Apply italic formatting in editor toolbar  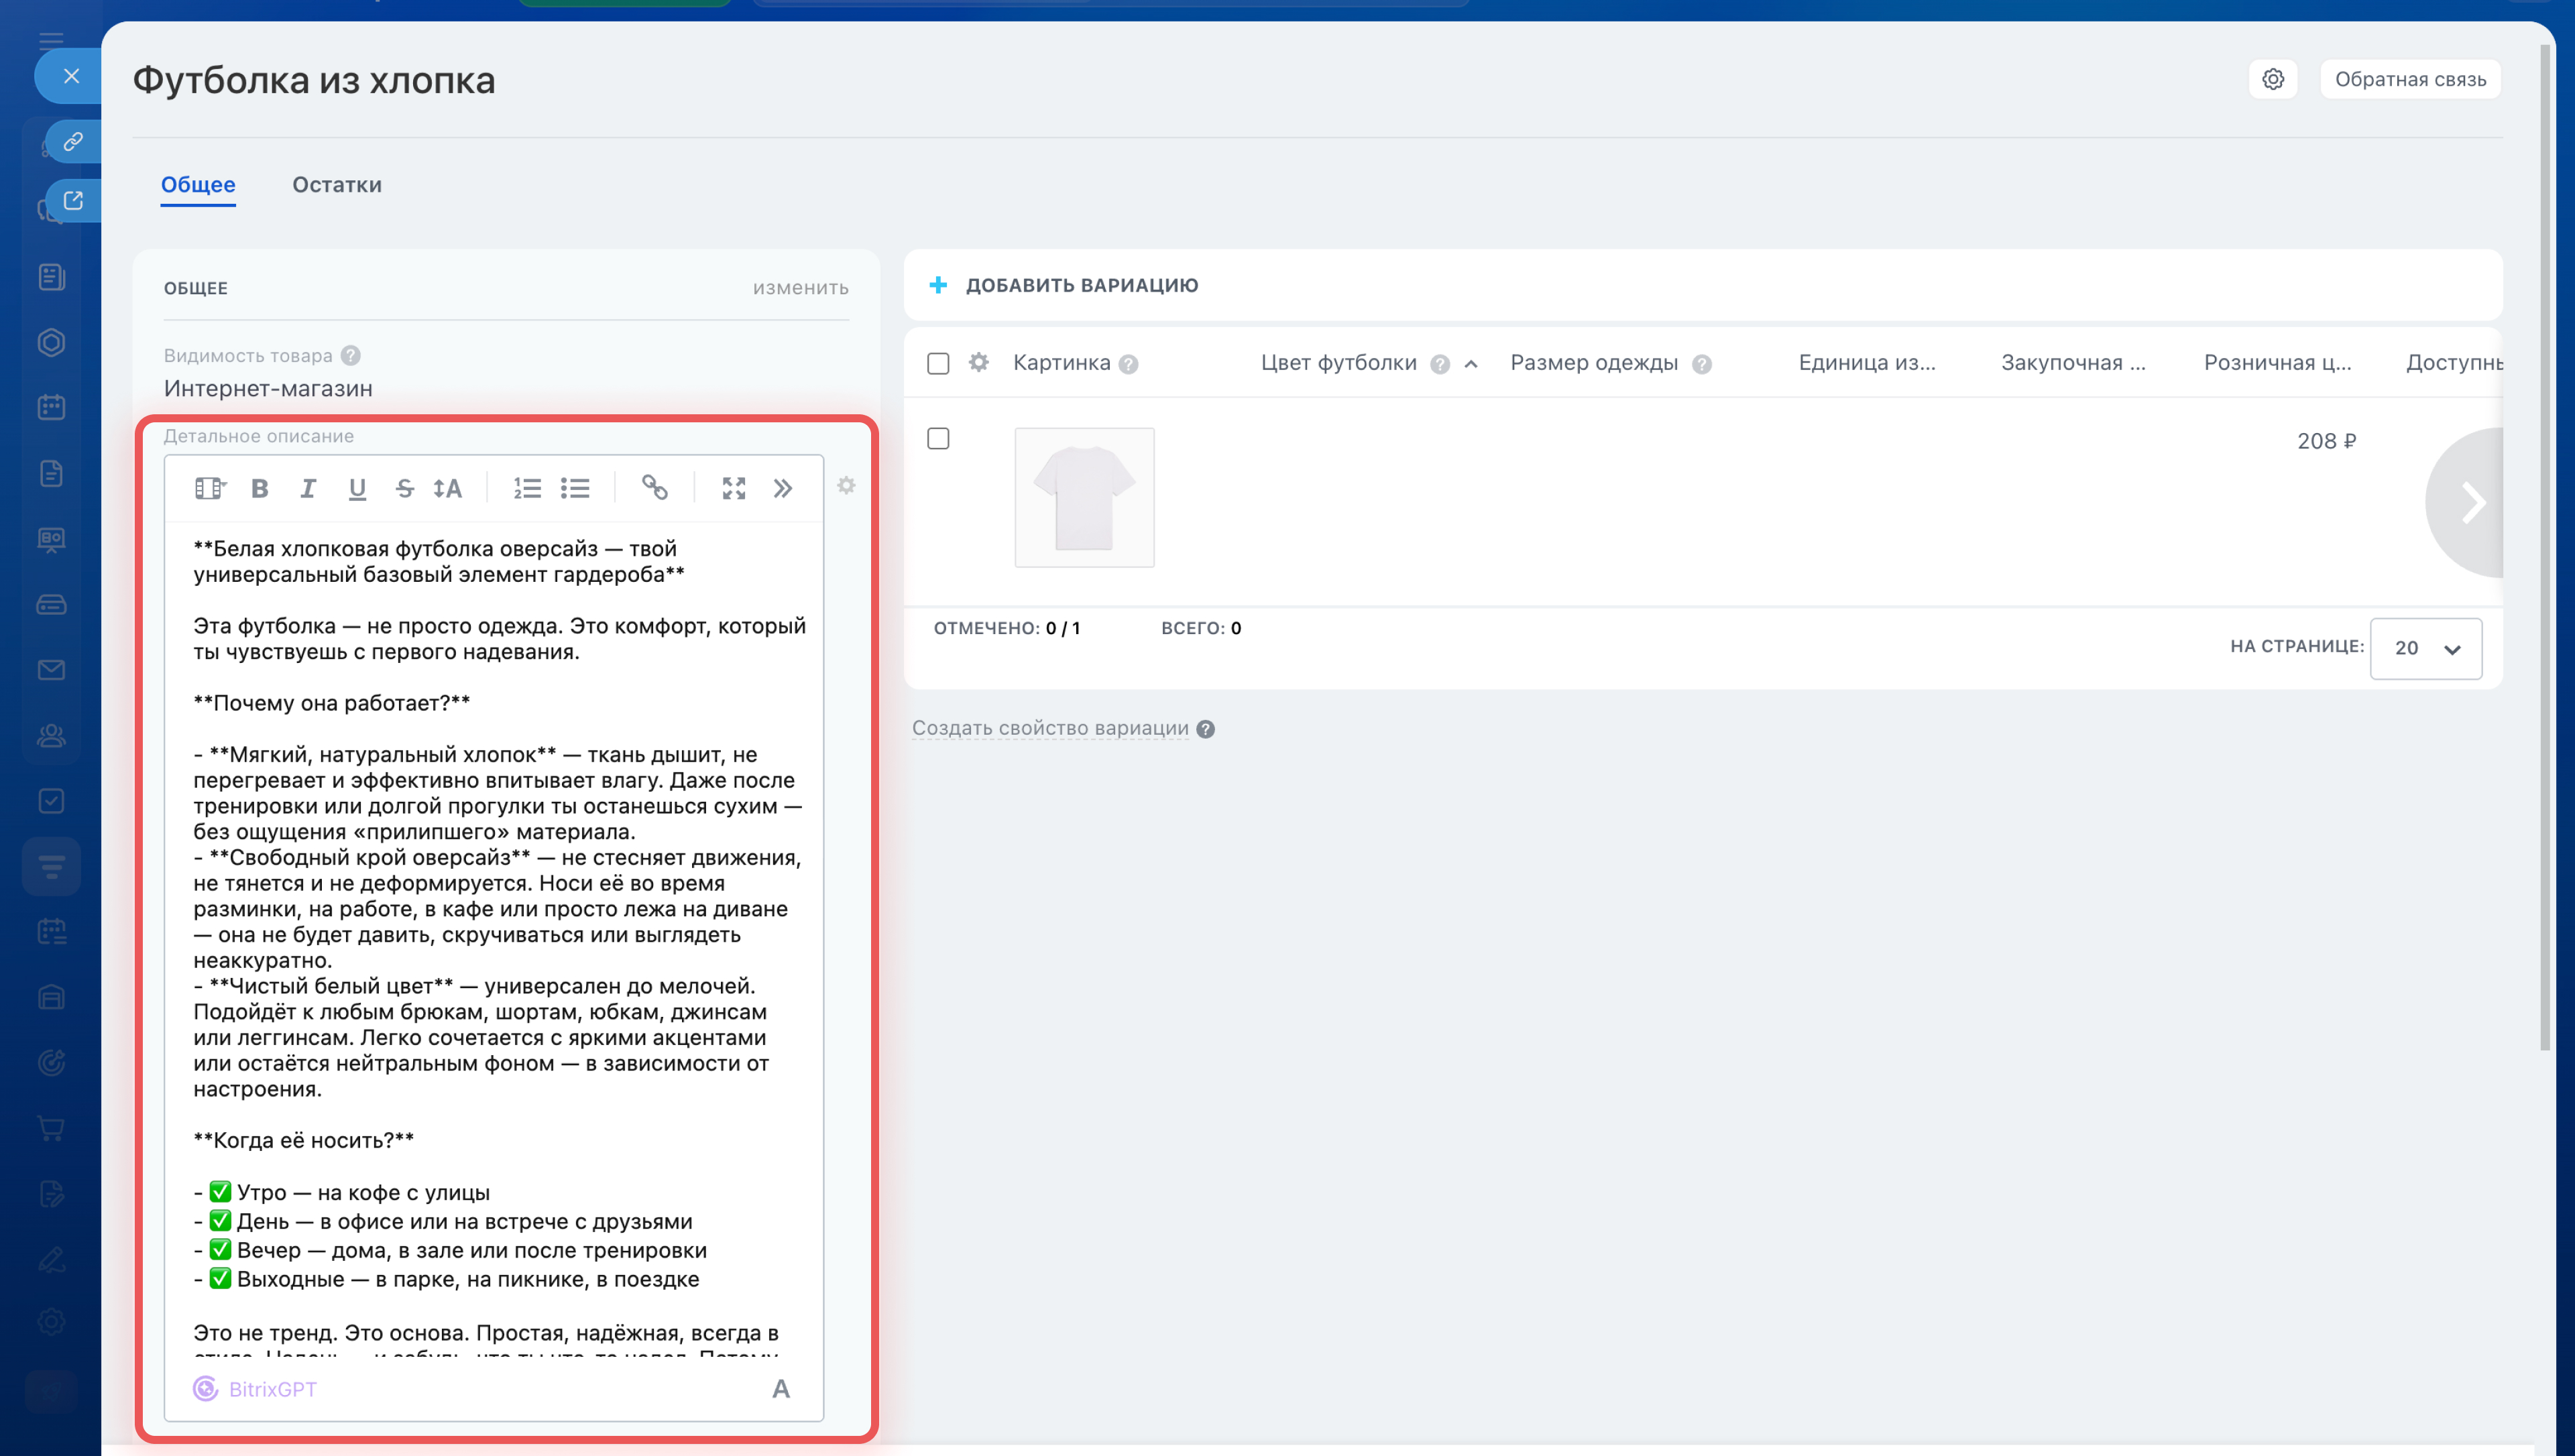(x=308, y=488)
